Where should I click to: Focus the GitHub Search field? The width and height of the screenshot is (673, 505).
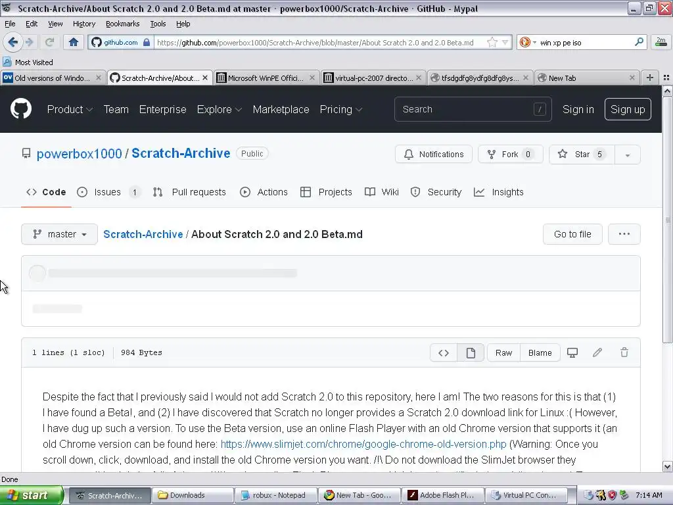473,109
